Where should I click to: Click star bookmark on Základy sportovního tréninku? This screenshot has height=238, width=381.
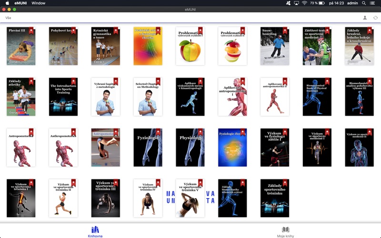tap(285, 183)
